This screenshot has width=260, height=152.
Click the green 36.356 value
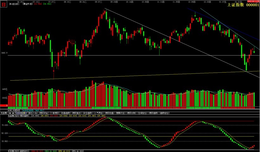pos(47,4)
